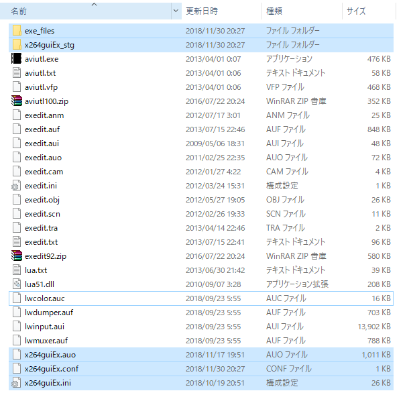Click the exe_files folder icon
The height and width of the screenshot is (395, 409).
point(17,31)
